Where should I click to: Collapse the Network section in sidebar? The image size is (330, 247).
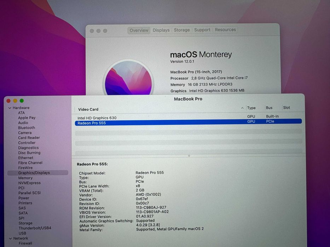coord(10,239)
